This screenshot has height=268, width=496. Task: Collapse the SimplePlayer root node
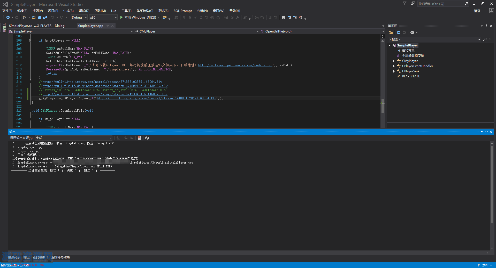(x=389, y=45)
